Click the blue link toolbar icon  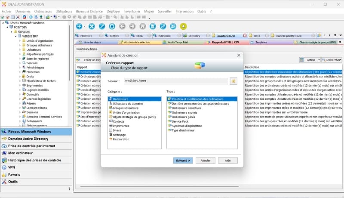click(163, 26)
